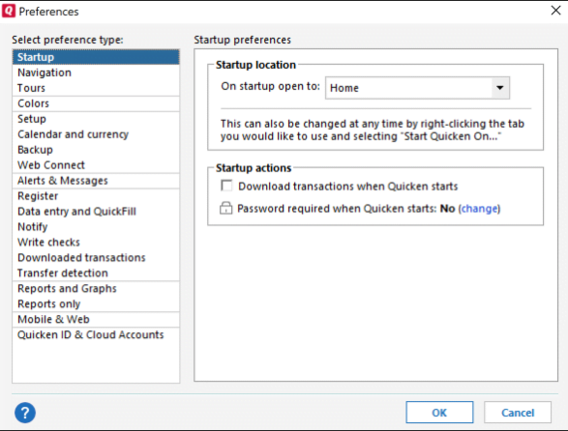Click the Quicken logo in title bar
Image resolution: width=568 pixels, height=431 pixels.
(9, 11)
